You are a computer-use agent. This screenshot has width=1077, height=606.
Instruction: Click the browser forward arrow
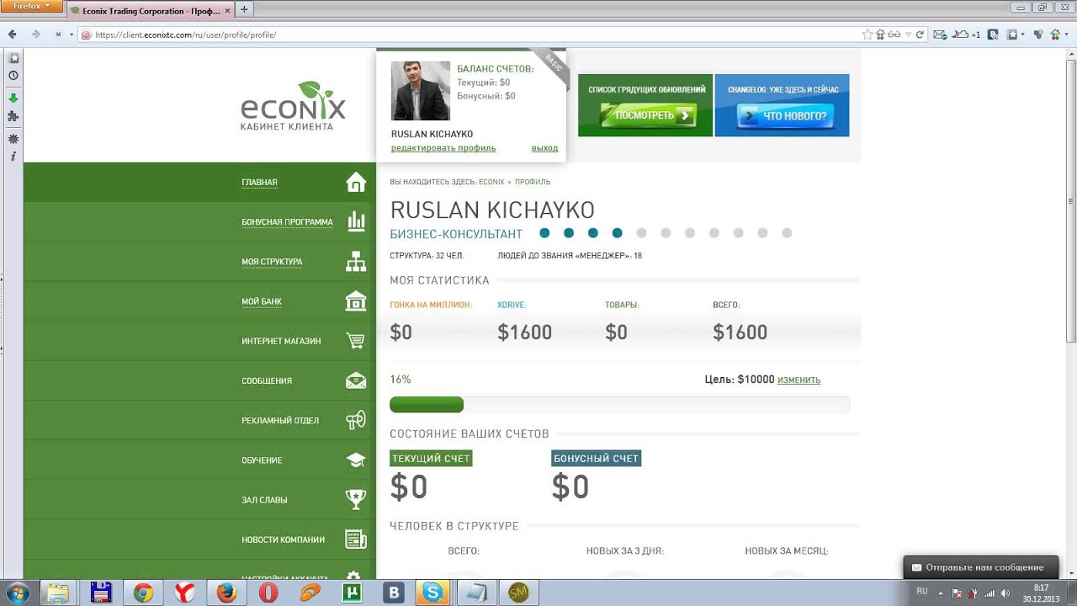pos(35,35)
